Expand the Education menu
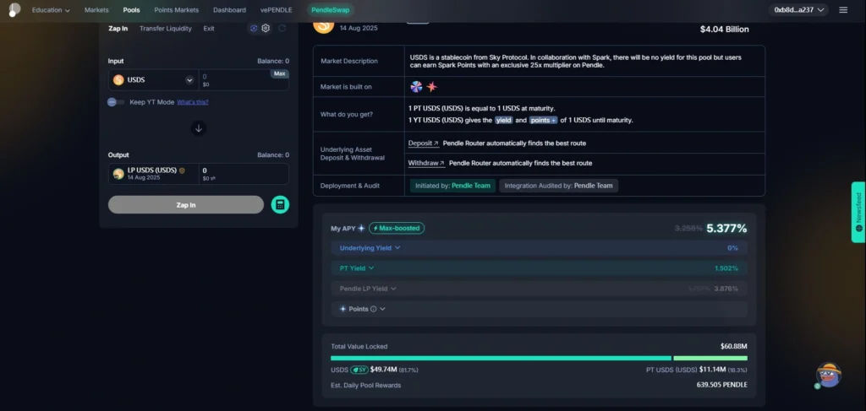This screenshot has height=411, width=866. pos(51,10)
